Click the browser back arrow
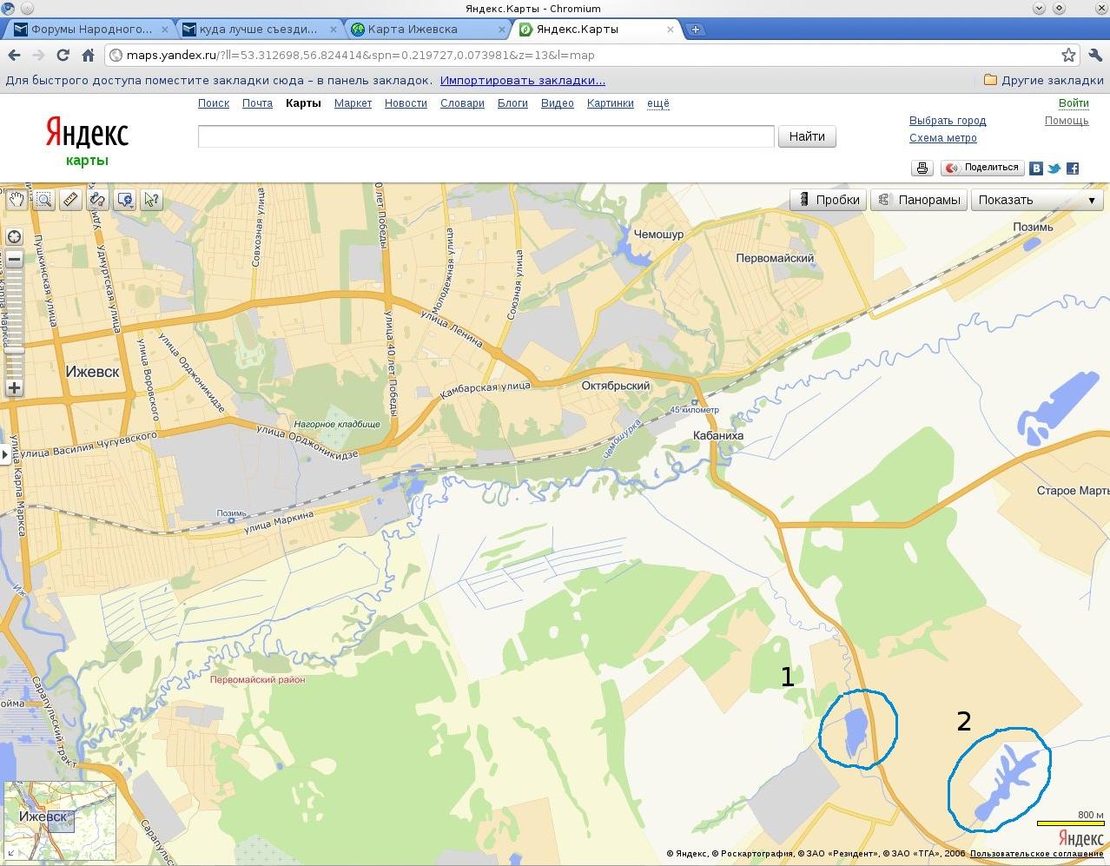This screenshot has width=1110, height=866. (13, 55)
